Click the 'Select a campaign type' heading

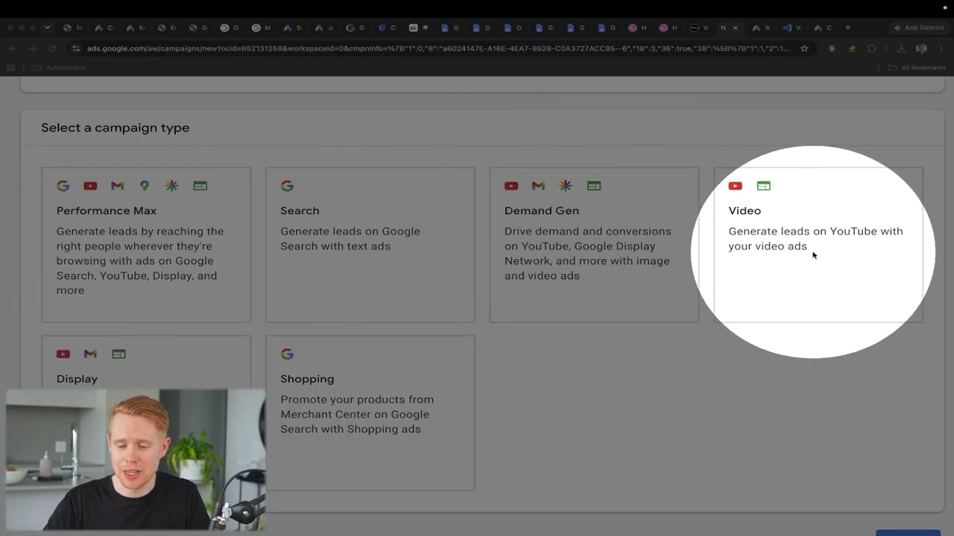(x=116, y=127)
